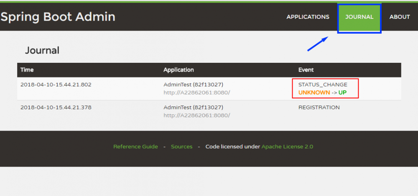The width and height of the screenshot is (418, 196).
Task: Click the Time column header
Action: [x=27, y=70]
